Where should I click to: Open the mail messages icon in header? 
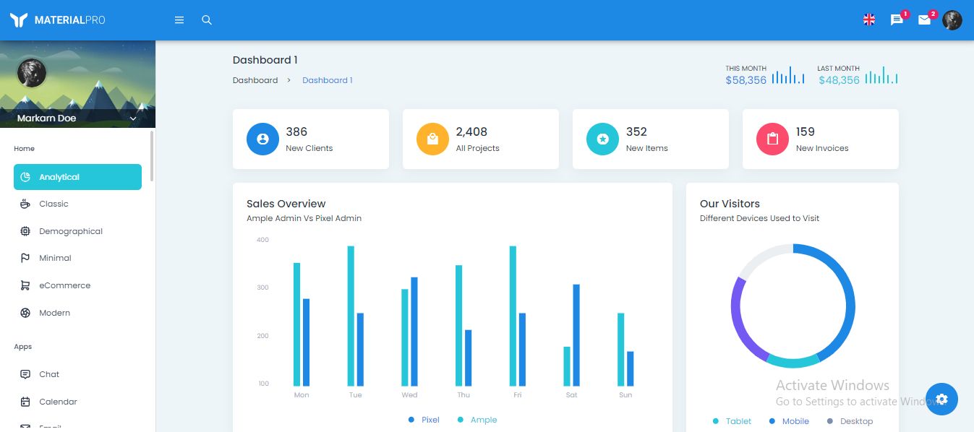point(924,20)
